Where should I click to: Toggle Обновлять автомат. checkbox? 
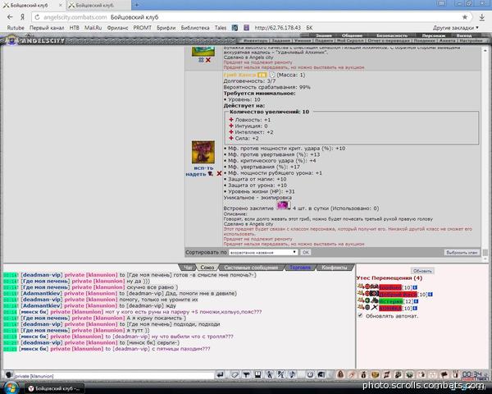[x=360, y=315]
